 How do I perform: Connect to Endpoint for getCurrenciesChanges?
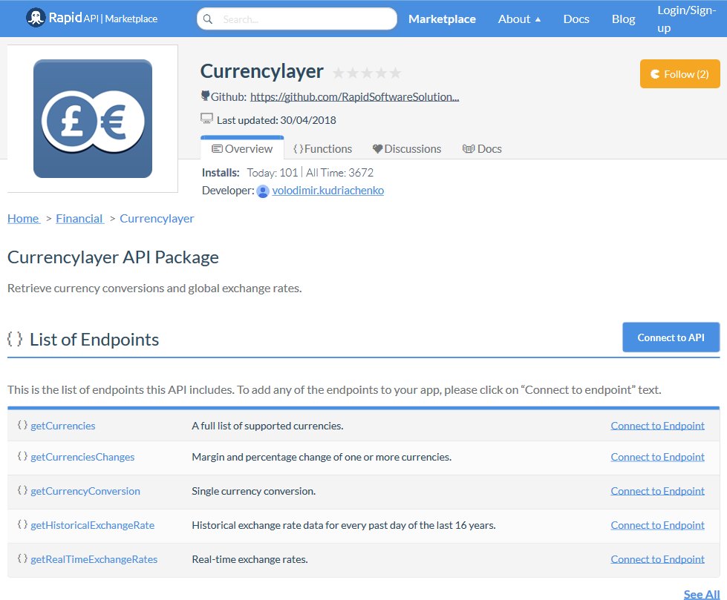pyautogui.click(x=657, y=457)
